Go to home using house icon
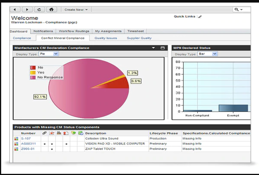259x175 pixels. [51, 9]
